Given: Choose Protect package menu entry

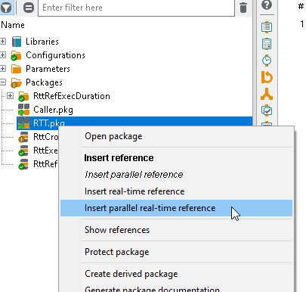Looking at the screenshot, I should coord(117,252).
